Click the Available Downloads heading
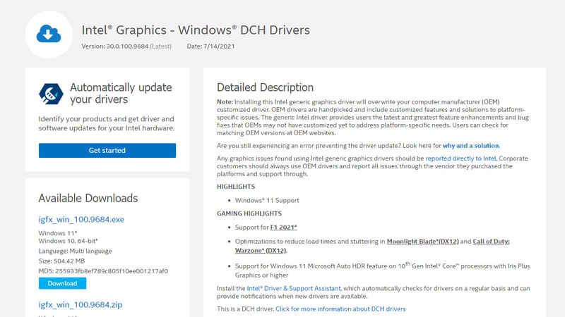 (x=88, y=198)
